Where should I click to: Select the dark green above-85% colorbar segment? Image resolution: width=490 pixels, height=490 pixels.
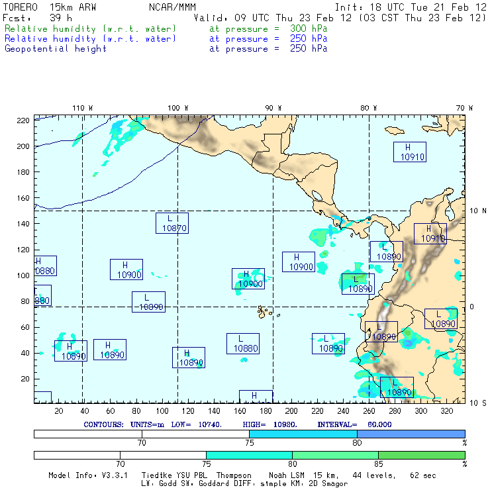coord(422,455)
